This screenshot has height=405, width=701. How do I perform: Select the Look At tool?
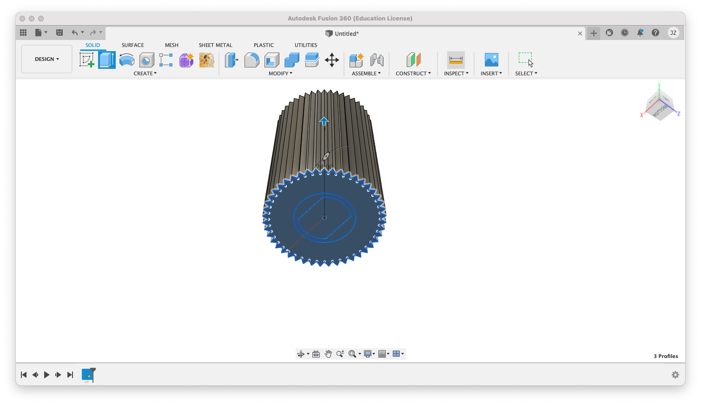tap(316, 354)
